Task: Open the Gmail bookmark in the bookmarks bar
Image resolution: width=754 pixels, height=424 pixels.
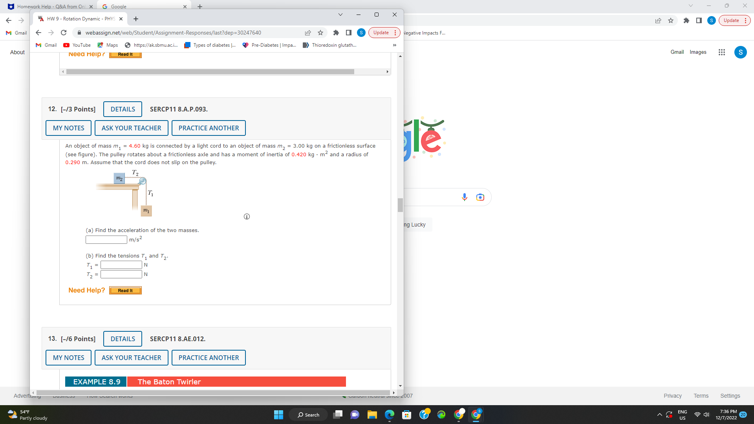Action: click(46, 45)
